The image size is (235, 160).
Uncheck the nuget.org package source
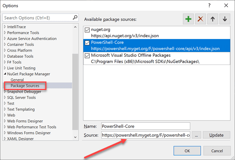(x=87, y=29)
